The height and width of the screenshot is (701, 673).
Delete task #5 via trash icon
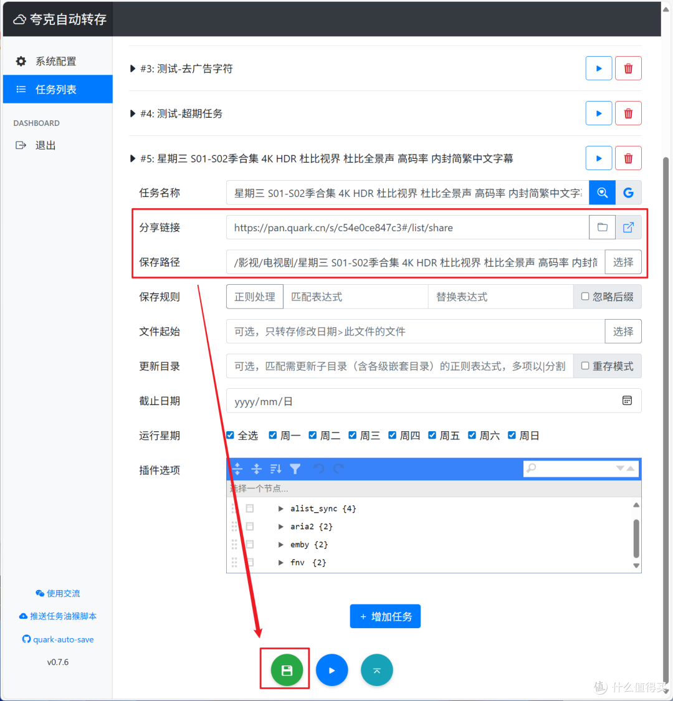click(628, 158)
